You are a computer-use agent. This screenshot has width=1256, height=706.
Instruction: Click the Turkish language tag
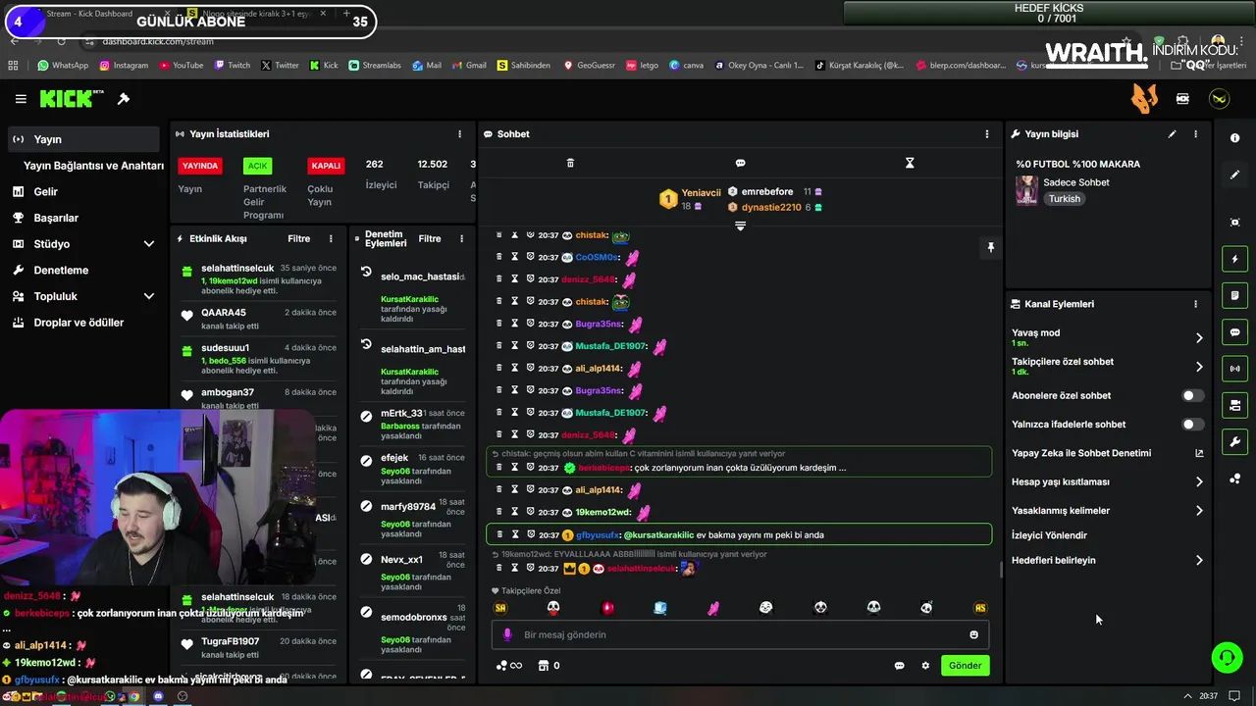[1064, 199]
